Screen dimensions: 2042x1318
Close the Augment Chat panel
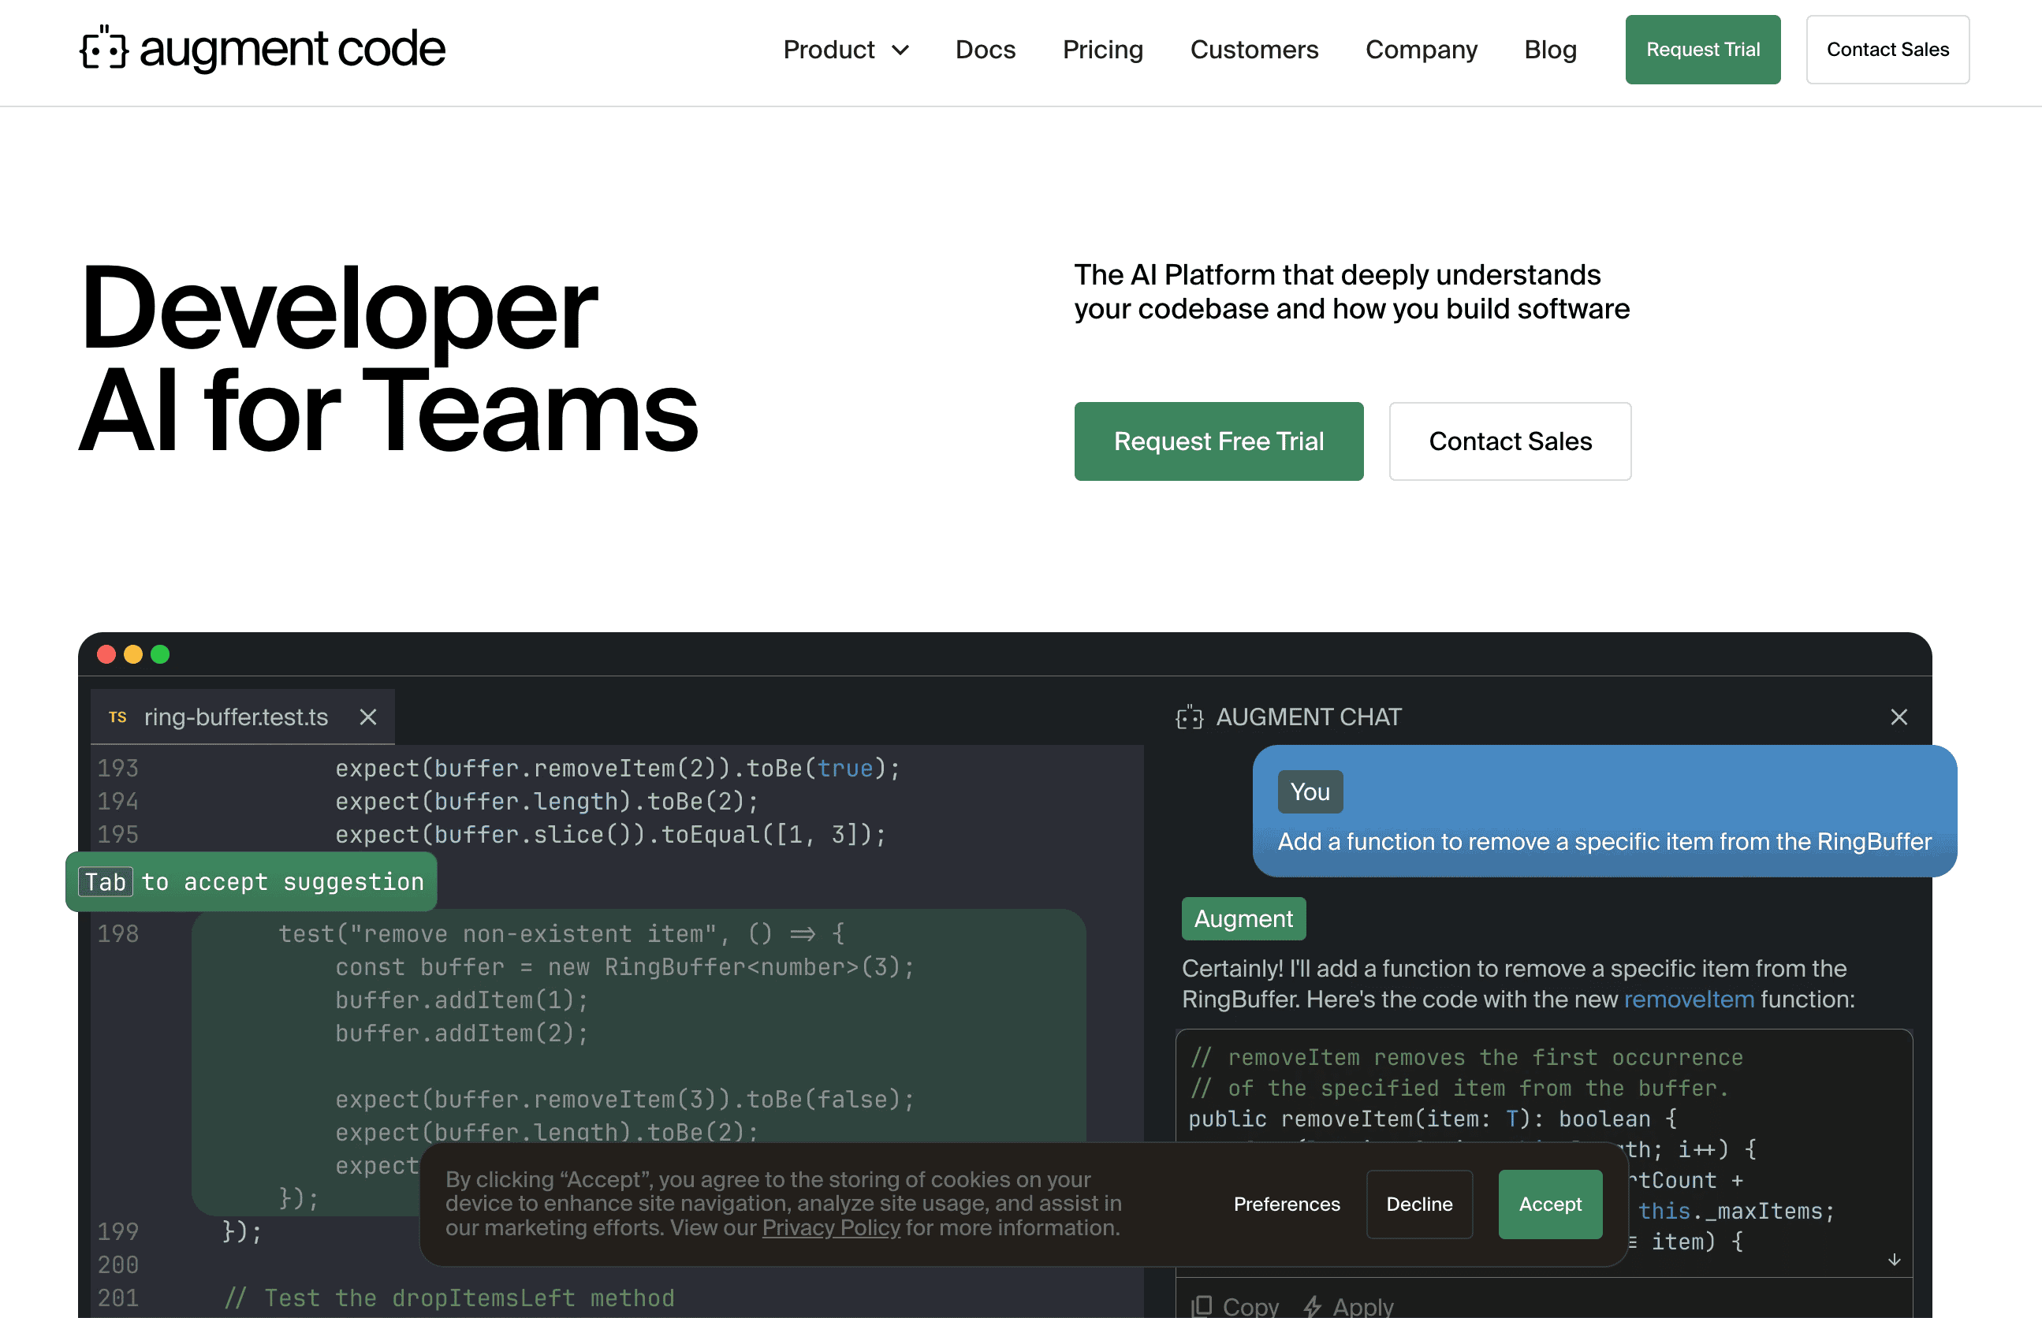tap(1899, 717)
